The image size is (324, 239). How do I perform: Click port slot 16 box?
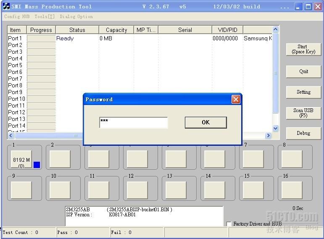click(x=292, y=190)
